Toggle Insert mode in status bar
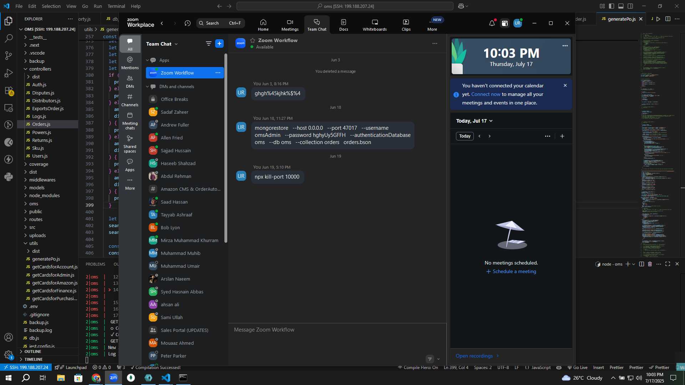685x385 pixels. pos(599,368)
